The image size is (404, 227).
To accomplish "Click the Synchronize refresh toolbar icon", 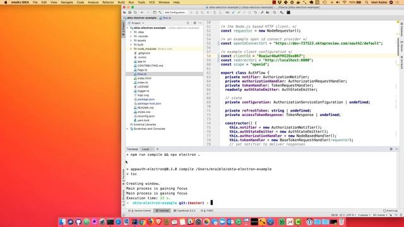I will pyautogui.click(x=135, y=13).
